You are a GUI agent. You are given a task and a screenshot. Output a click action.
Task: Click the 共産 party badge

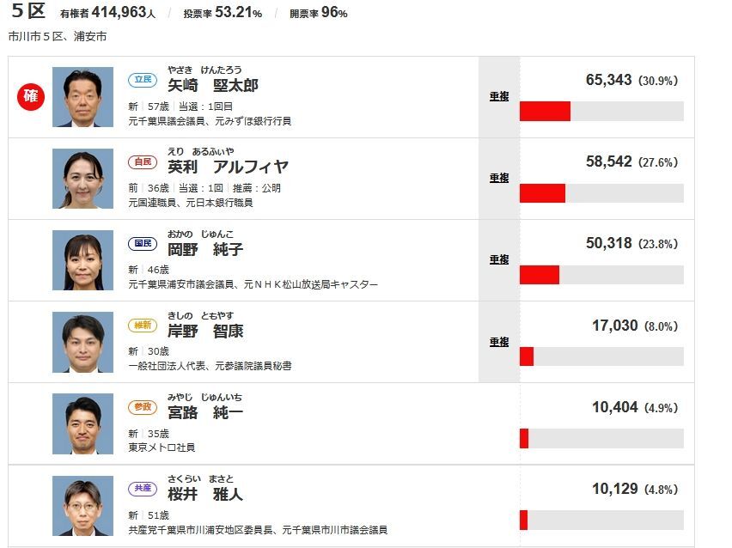coord(143,489)
